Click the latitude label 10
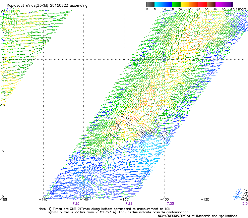 [x=3, y=105]
